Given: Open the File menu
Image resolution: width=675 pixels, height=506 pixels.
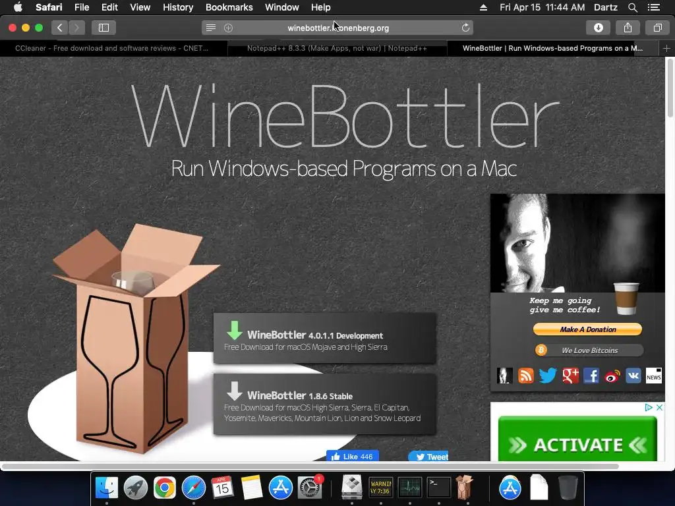Looking at the screenshot, I should 81,7.
